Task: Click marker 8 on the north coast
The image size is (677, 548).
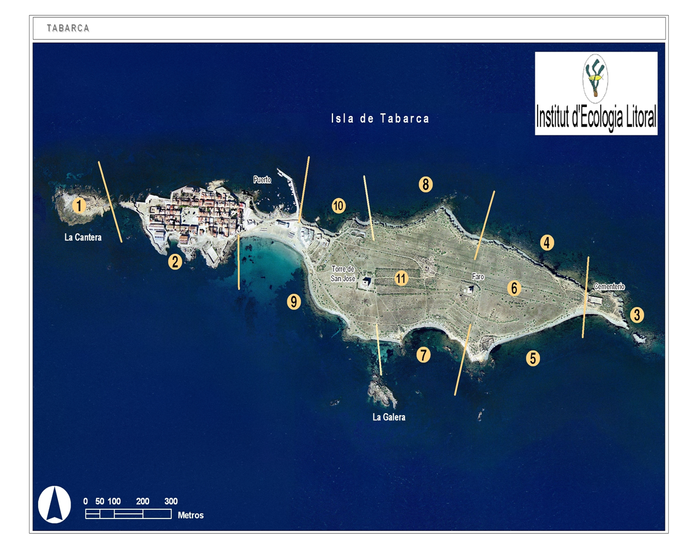Action: click(x=426, y=185)
